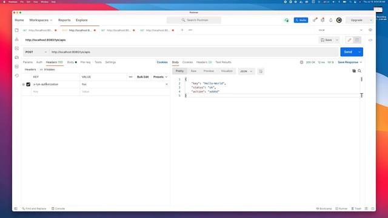The height and width of the screenshot is (218, 388).
Task: Open the tab options three dots icon
Action: tap(190, 30)
